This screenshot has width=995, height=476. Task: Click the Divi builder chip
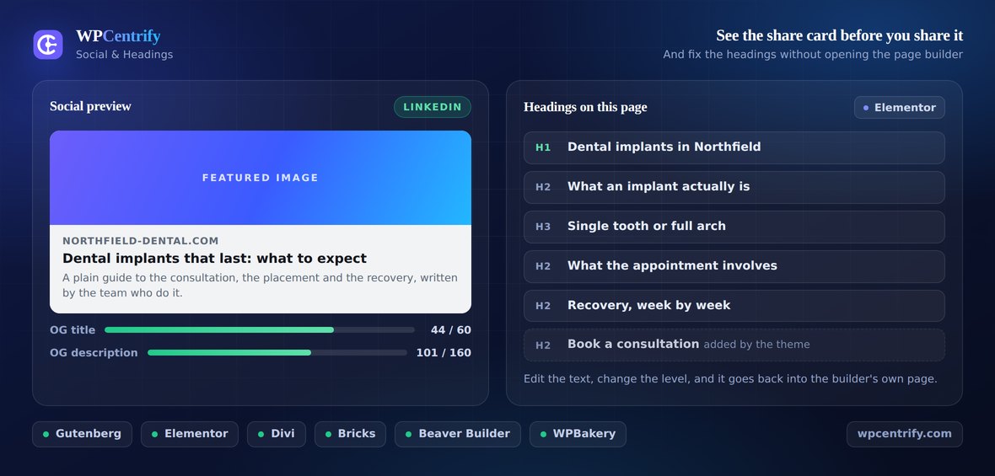277,434
